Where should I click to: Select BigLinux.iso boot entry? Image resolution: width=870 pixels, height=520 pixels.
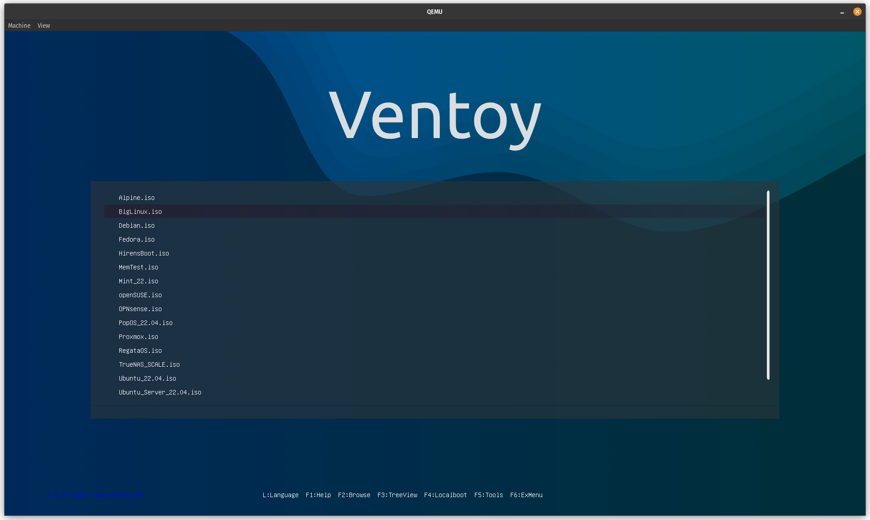coord(435,212)
